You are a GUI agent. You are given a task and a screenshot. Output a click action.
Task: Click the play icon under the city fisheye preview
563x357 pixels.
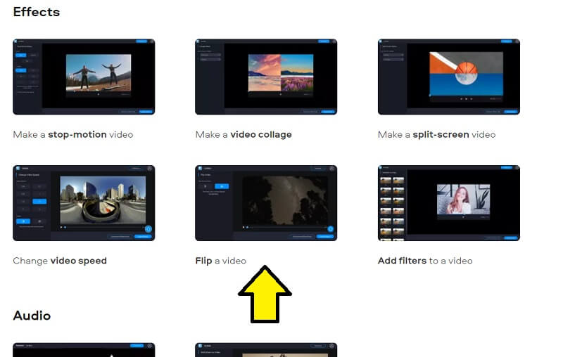tap(61, 227)
